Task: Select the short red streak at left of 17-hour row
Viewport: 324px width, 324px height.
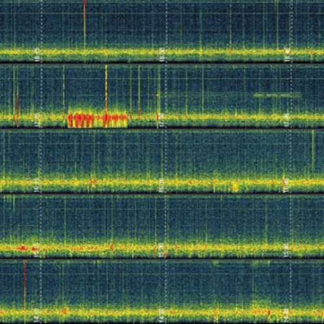Action: pyautogui.click(x=18, y=108)
